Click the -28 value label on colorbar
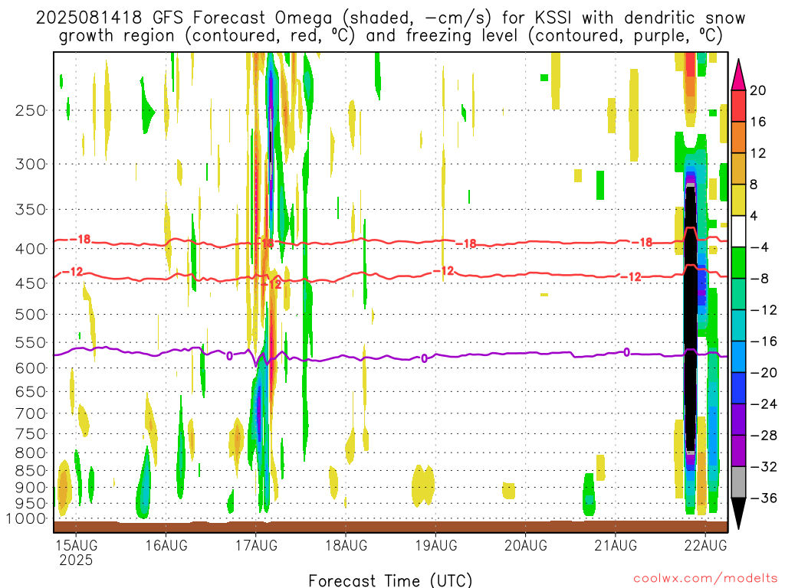 click(764, 436)
